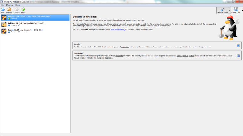Close the VirtualBox Manager window
This screenshot has height=136, width=243.
point(239,1)
